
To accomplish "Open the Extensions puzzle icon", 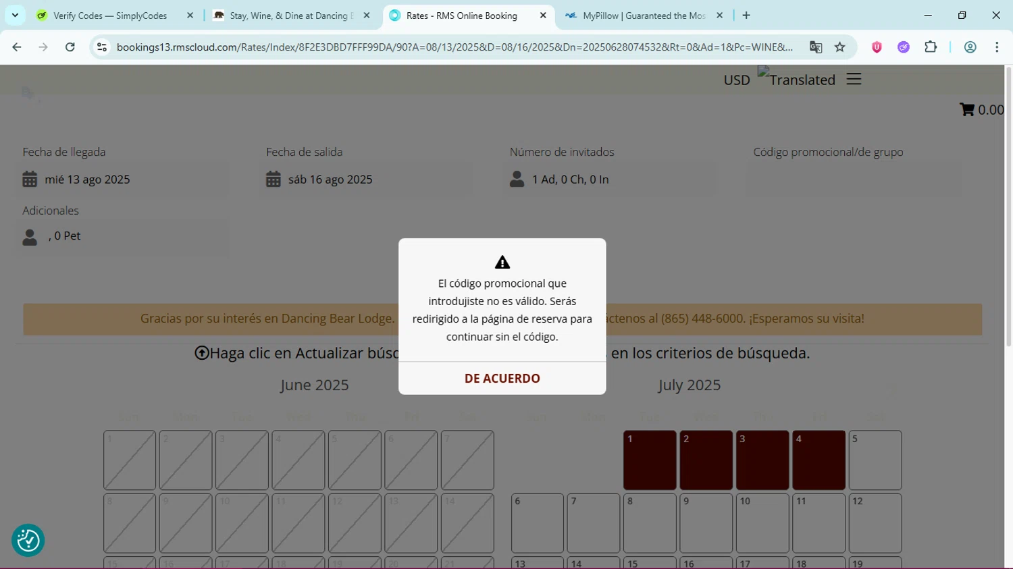I will coord(931,47).
